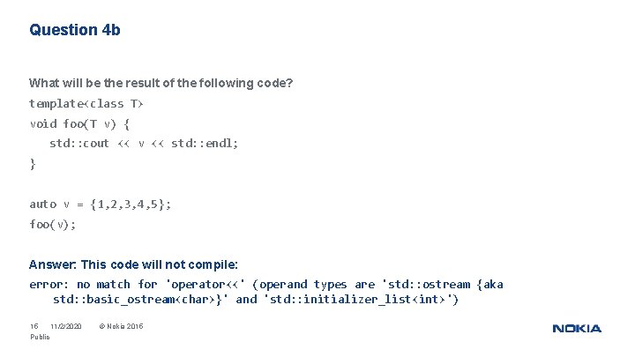Click std::basic_ostream<char> text

[x=137, y=300]
